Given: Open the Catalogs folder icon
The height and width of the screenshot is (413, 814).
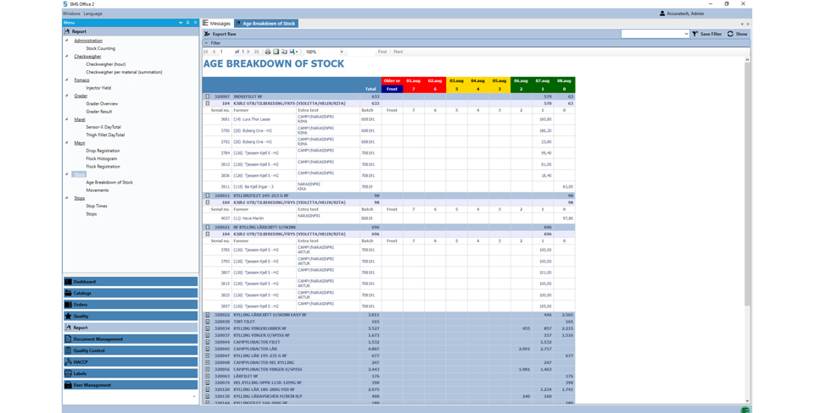Looking at the screenshot, I should point(68,294).
